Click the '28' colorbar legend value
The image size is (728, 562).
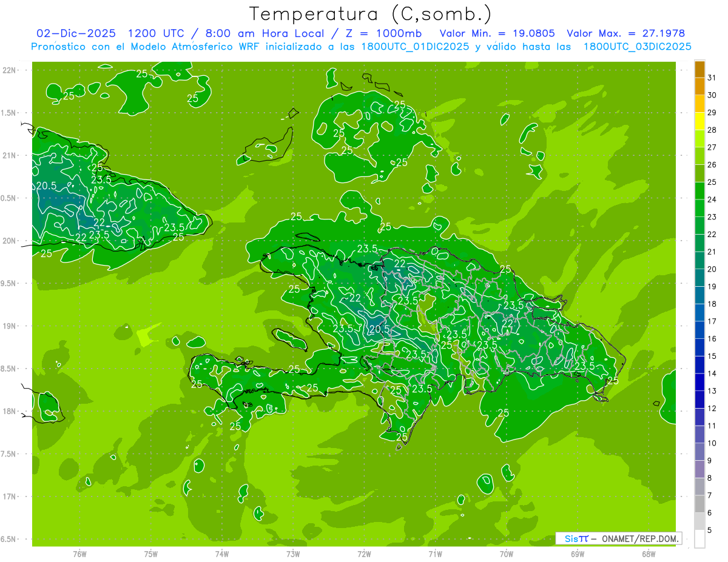(712, 130)
